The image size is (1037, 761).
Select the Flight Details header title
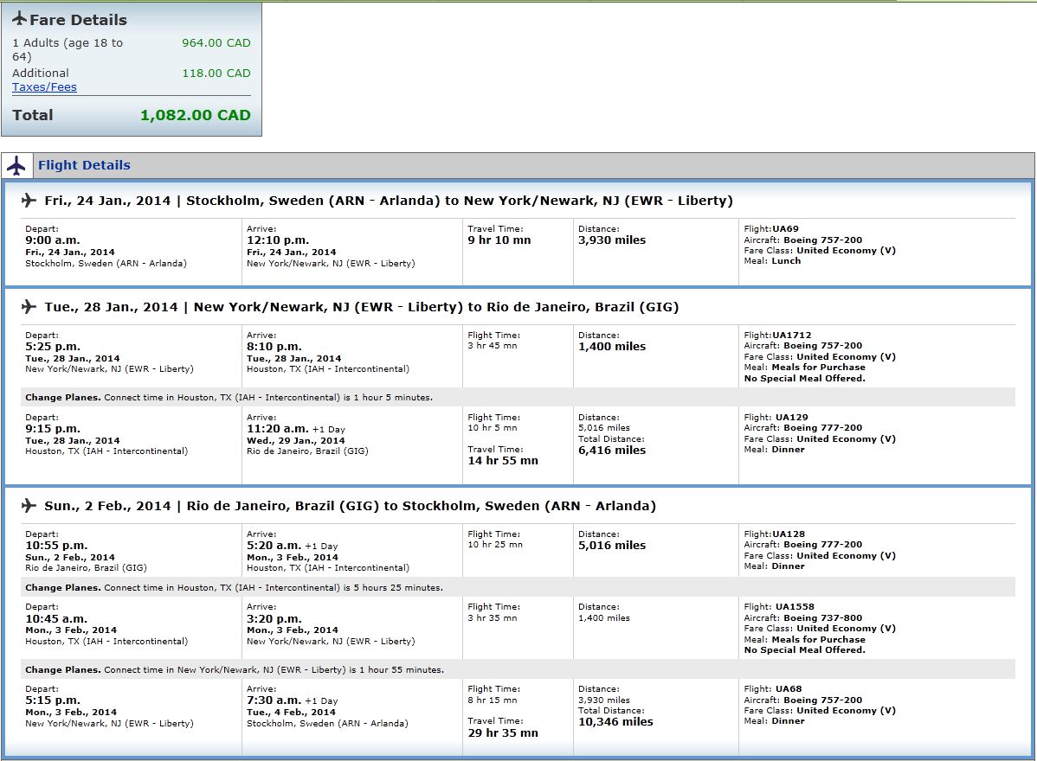click(x=84, y=165)
